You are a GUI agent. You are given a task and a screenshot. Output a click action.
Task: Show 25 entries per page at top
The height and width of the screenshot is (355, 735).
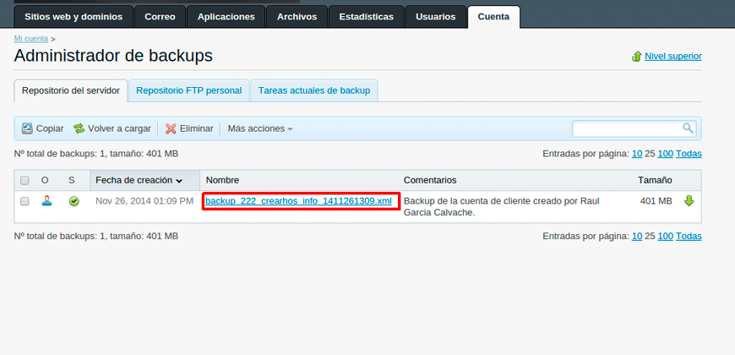[650, 154]
